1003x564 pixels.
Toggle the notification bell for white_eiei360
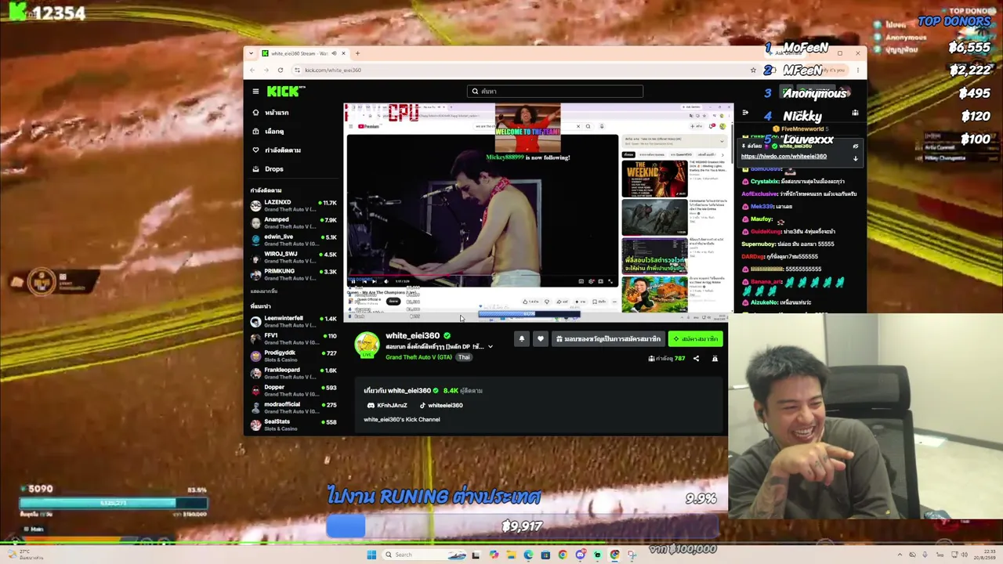click(522, 339)
